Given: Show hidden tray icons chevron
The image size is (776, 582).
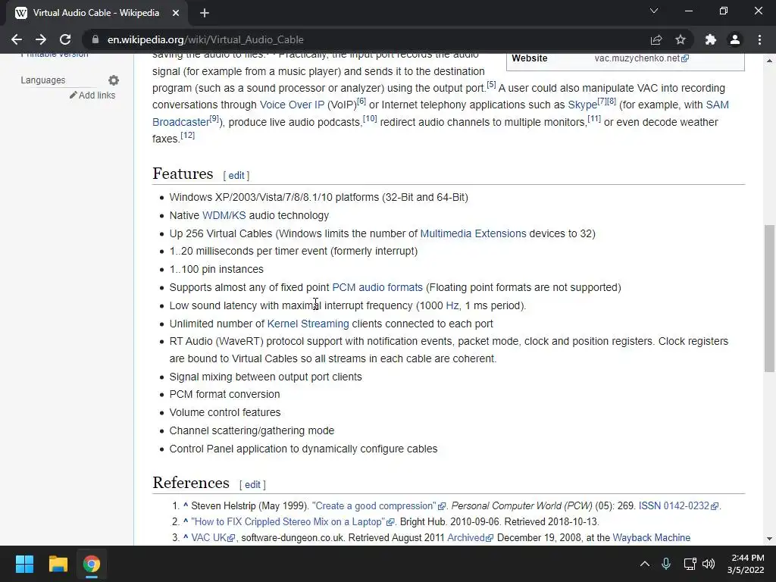Looking at the screenshot, I should (645, 564).
